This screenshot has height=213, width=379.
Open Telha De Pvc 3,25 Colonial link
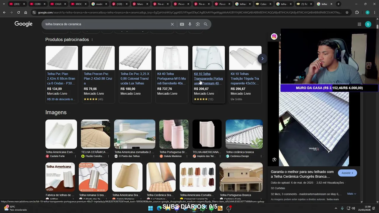point(135,79)
